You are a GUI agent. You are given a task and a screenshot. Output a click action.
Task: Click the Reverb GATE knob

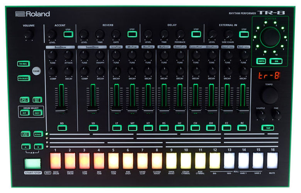[116, 35]
